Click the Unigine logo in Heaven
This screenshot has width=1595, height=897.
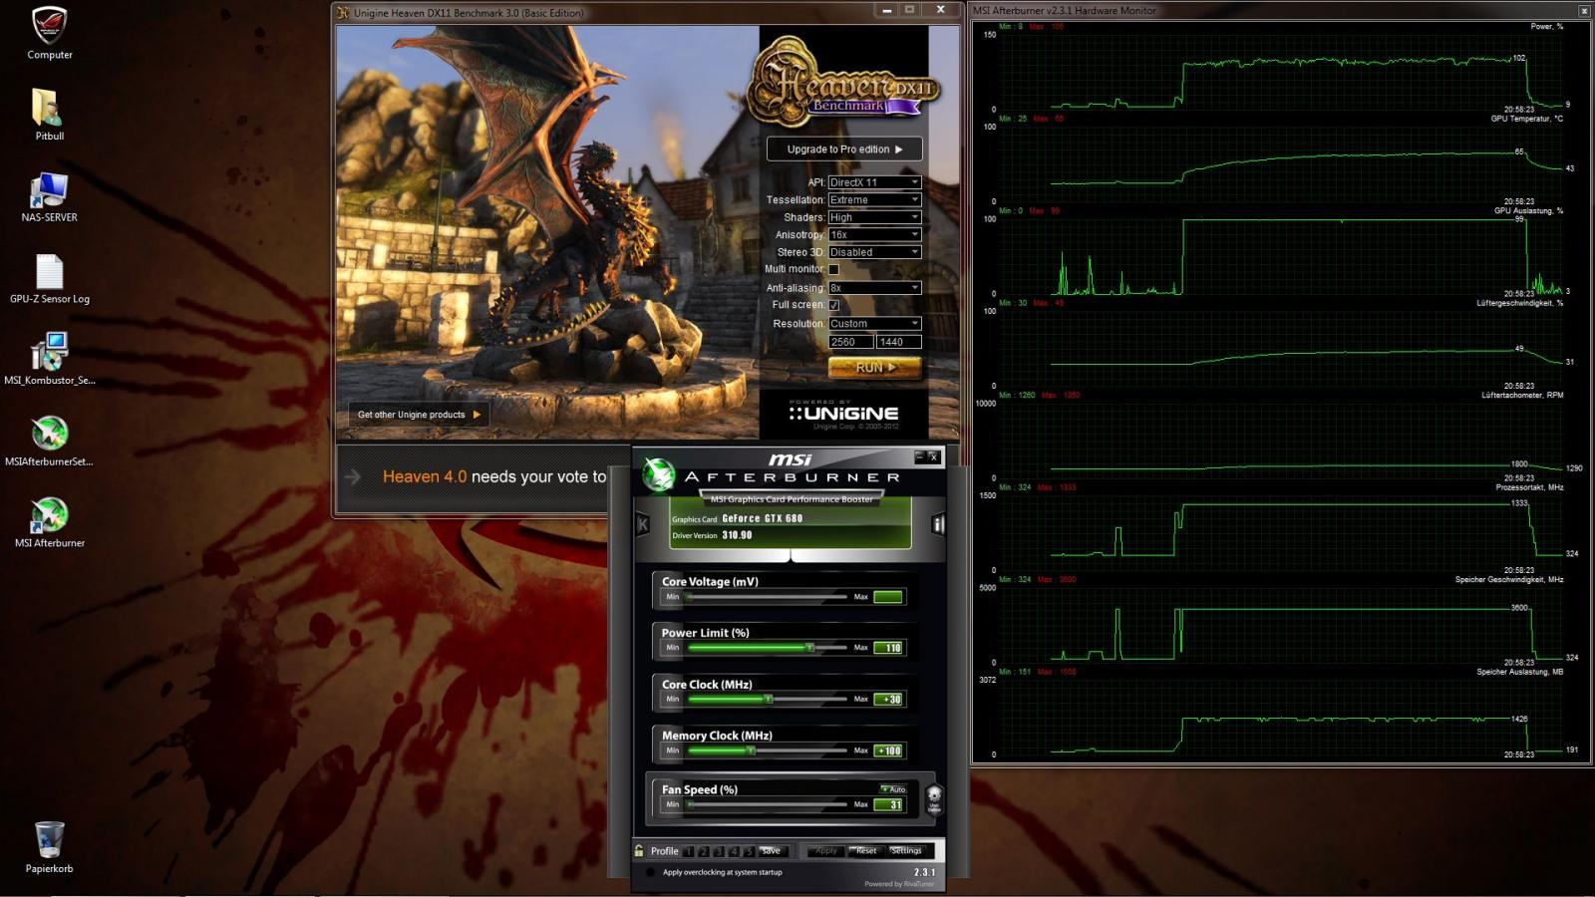pos(843,413)
